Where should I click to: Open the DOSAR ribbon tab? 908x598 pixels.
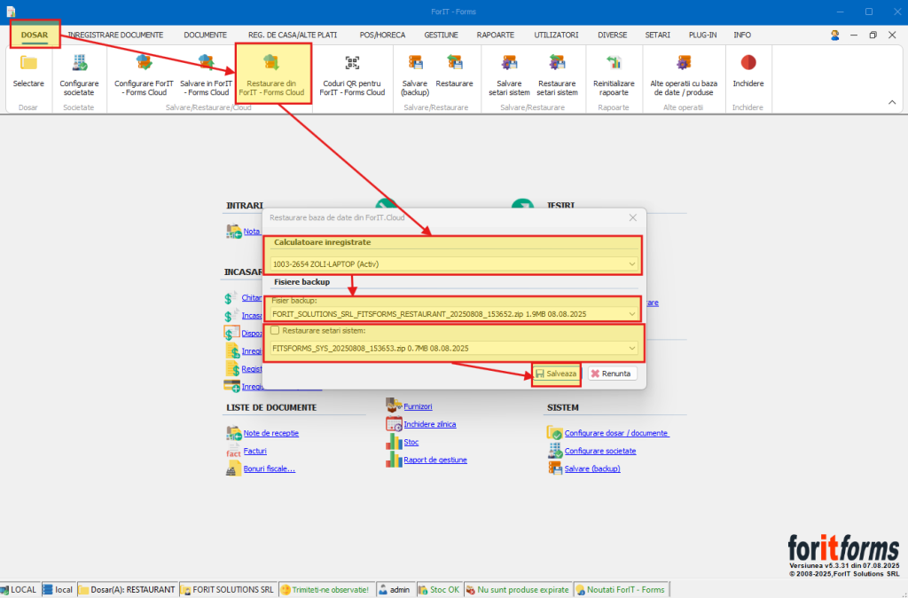[35, 35]
